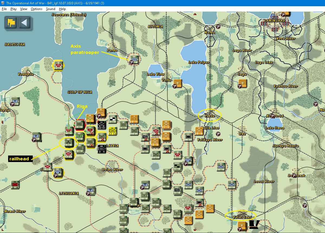Click the Ventspils label
The width and height of the screenshot is (325, 233).
pyautogui.click(x=25, y=74)
